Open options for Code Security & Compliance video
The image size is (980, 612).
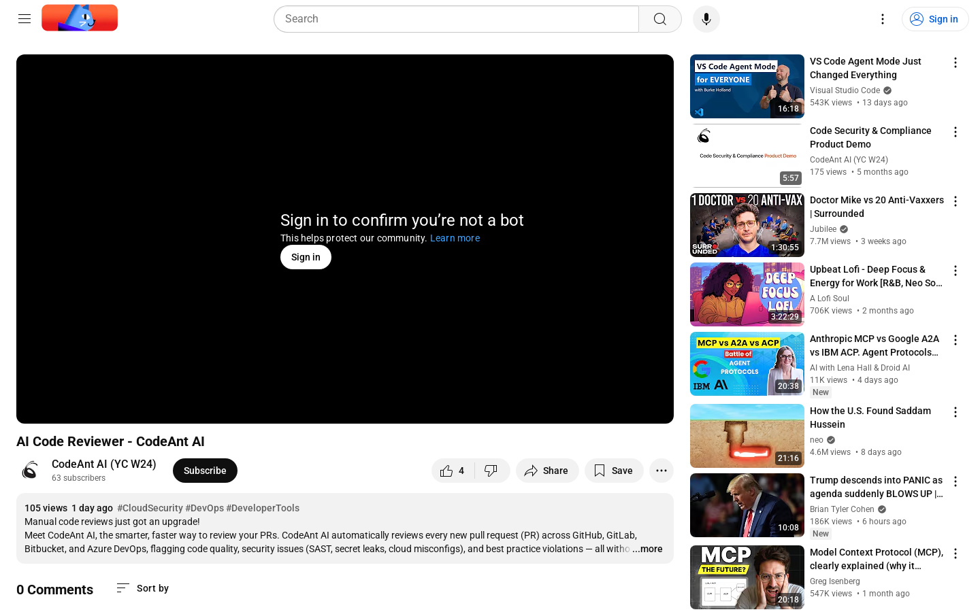pyautogui.click(x=955, y=132)
